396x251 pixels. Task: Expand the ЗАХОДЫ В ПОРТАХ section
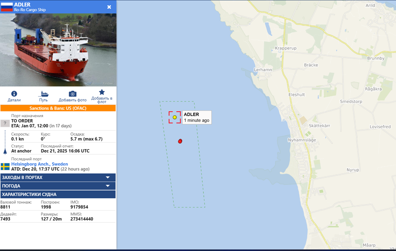coord(58,177)
